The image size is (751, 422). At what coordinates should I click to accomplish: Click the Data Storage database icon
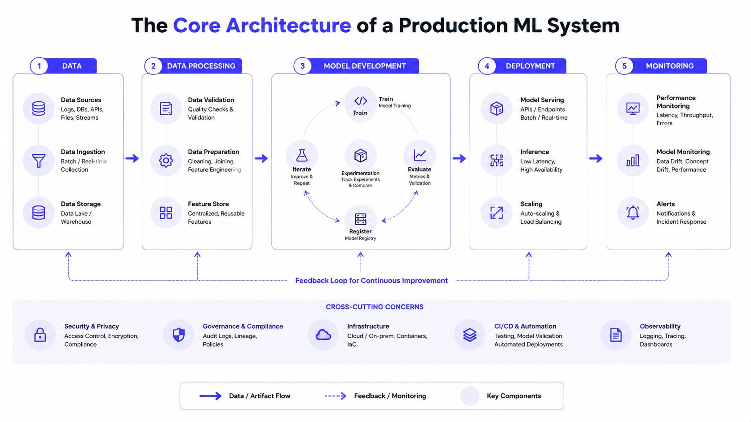tap(39, 213)
